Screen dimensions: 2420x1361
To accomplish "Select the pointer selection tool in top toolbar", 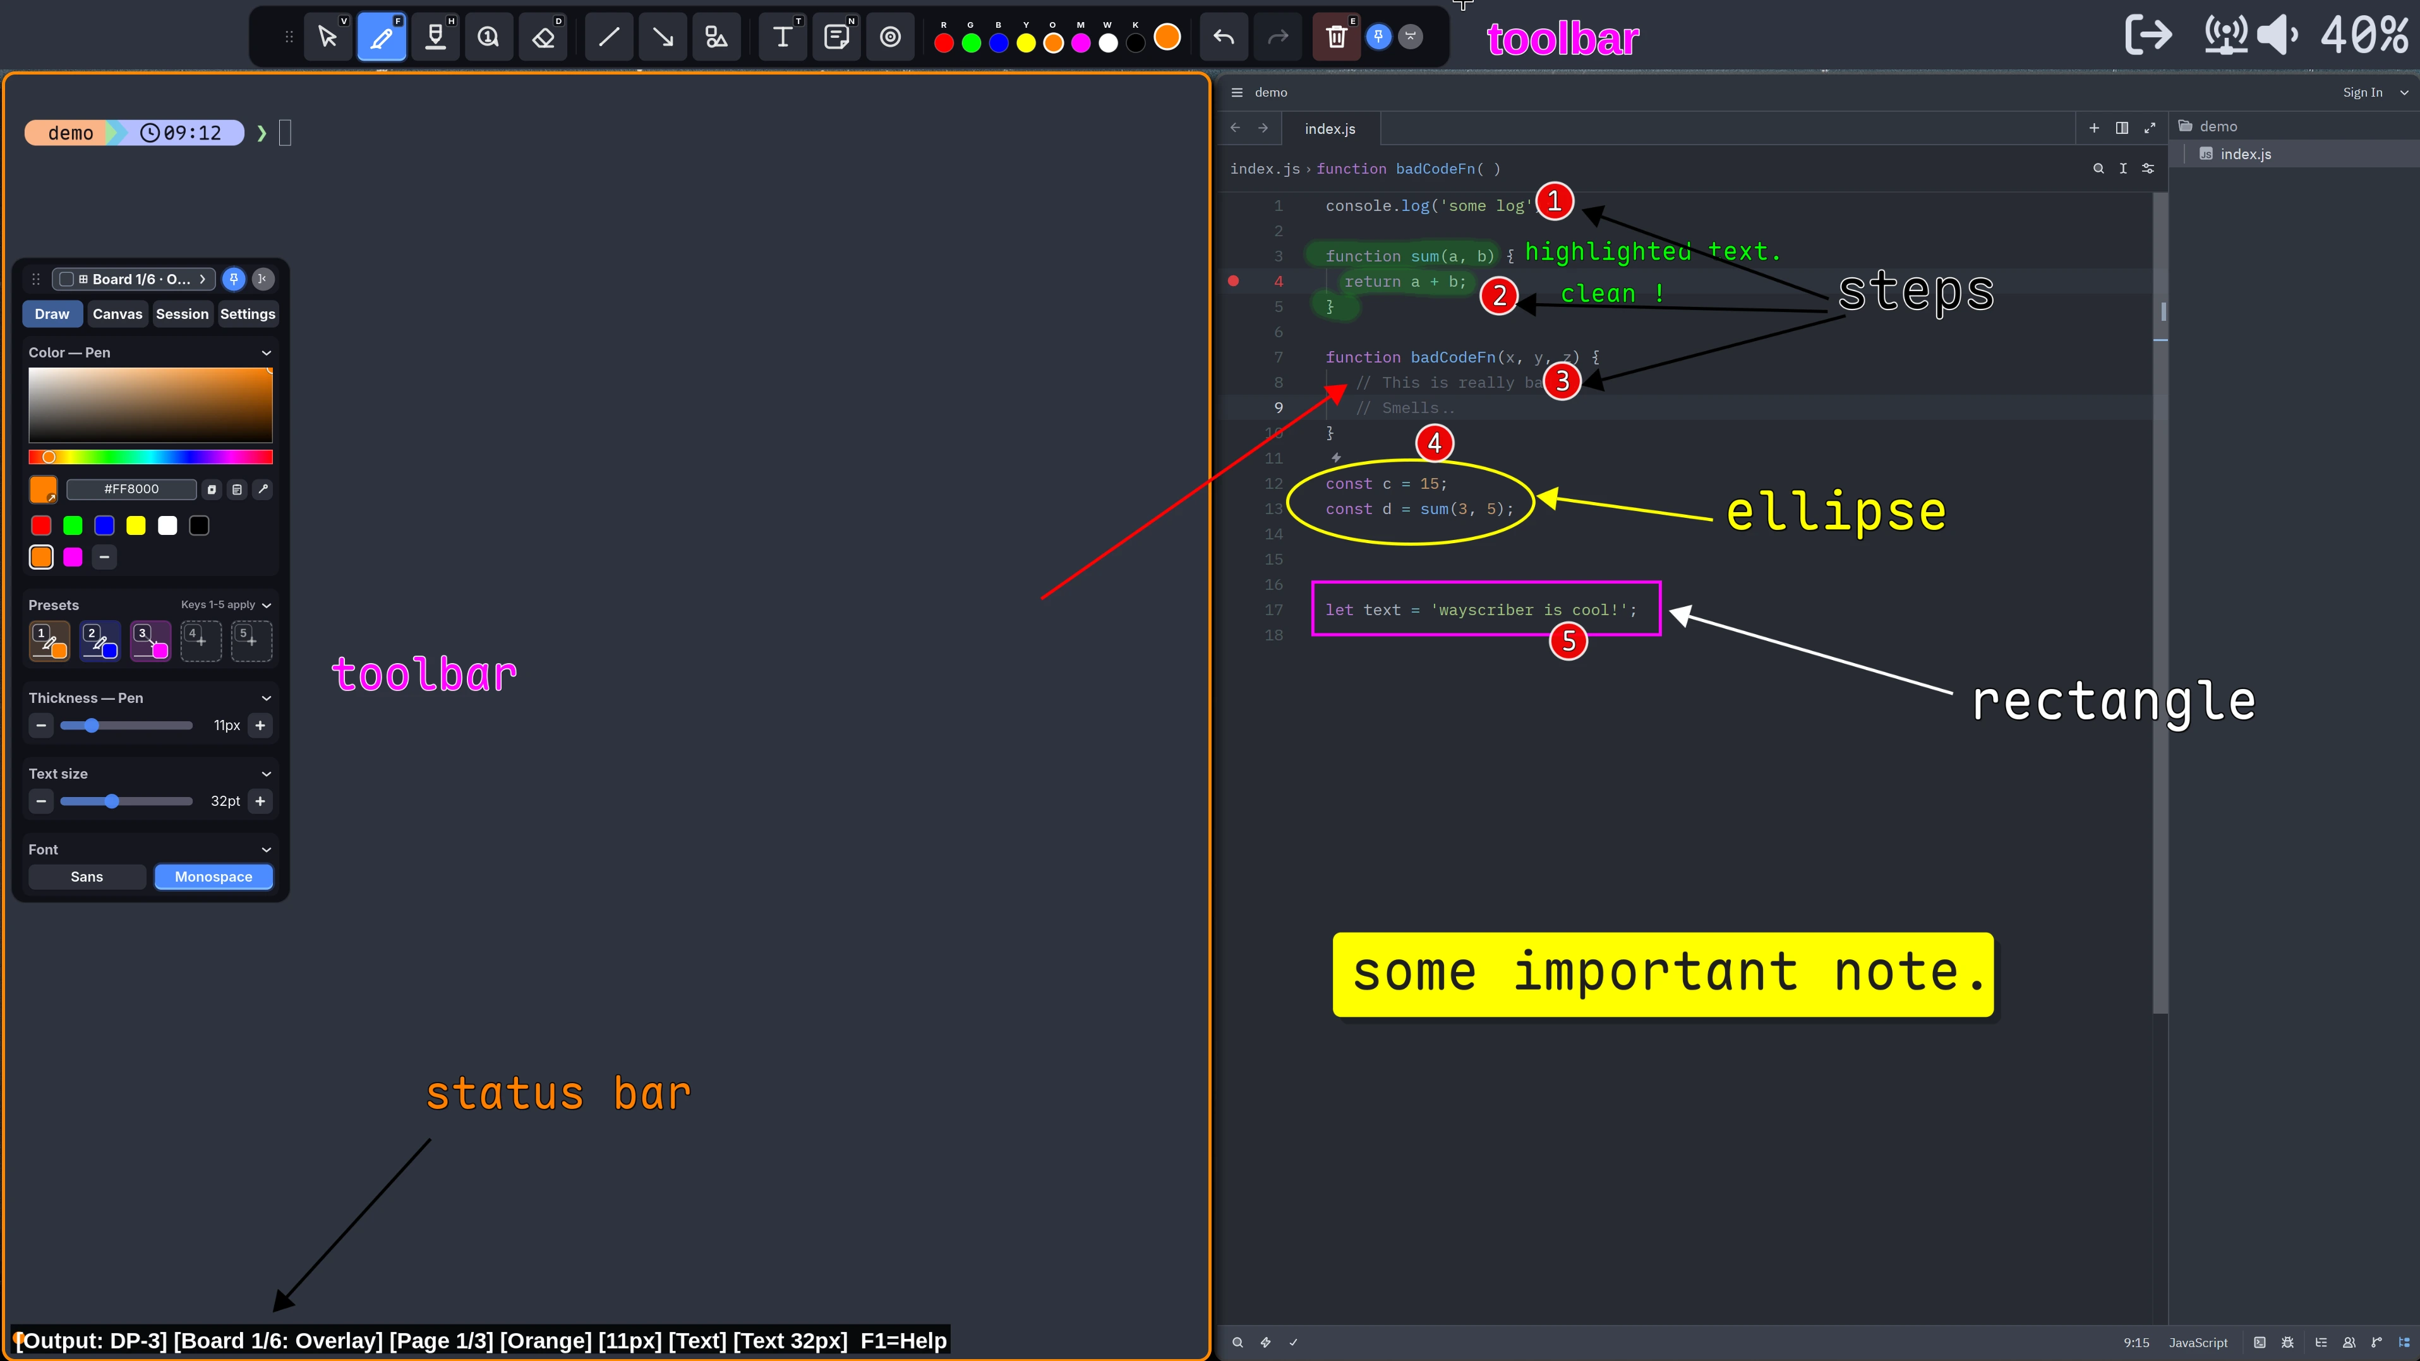I will 328,37.
